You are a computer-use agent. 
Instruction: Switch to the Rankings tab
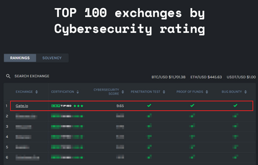20,58
